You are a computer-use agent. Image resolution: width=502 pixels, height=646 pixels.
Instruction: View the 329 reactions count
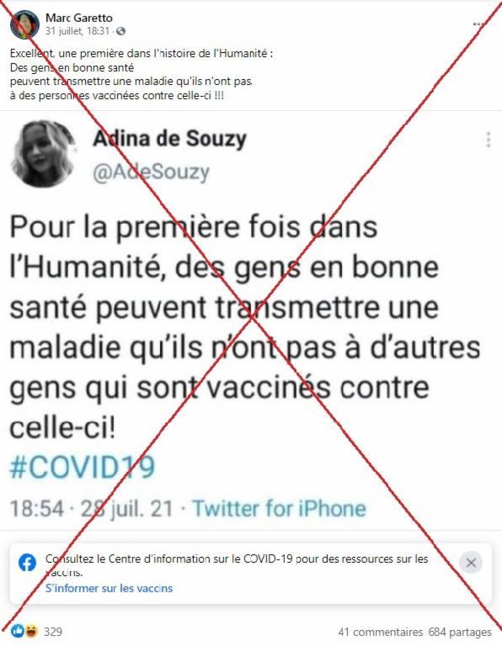tap(53, 631)
